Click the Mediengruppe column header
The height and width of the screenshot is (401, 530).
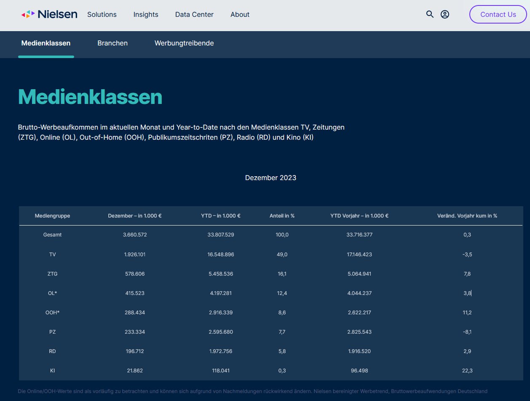point(52,216)
